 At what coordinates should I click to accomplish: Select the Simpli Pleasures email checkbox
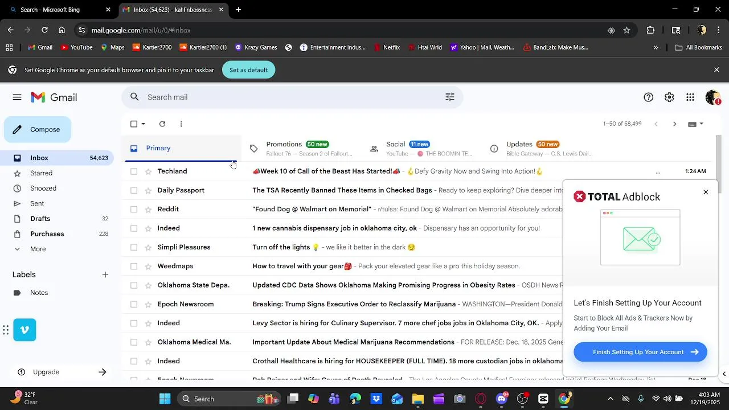click(x=134, y=247)
